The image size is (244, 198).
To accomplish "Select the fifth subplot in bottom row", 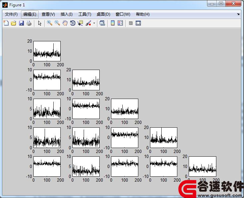I will (202, 166).
